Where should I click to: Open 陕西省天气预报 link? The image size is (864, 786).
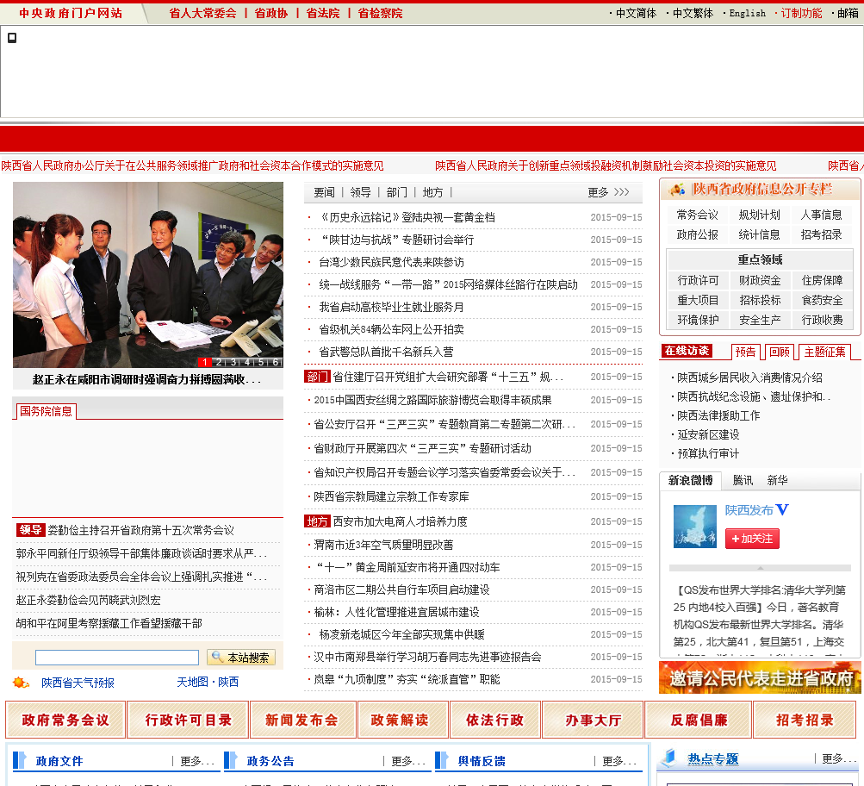click(x=78, y=683)
